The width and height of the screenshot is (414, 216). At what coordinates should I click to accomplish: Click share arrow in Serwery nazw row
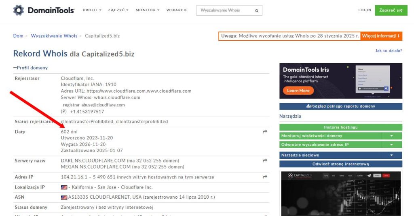point(265,160)
